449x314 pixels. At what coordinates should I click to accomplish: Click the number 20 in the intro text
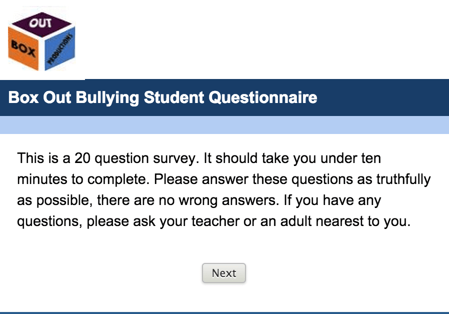82,158
